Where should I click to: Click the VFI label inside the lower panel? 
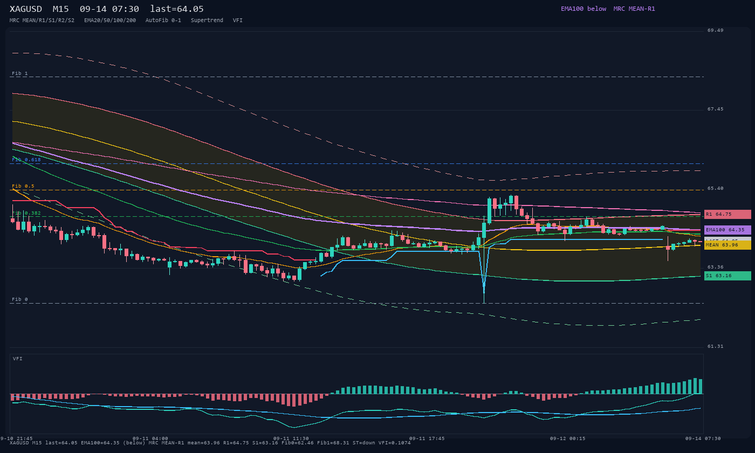(x=18, y=359)
